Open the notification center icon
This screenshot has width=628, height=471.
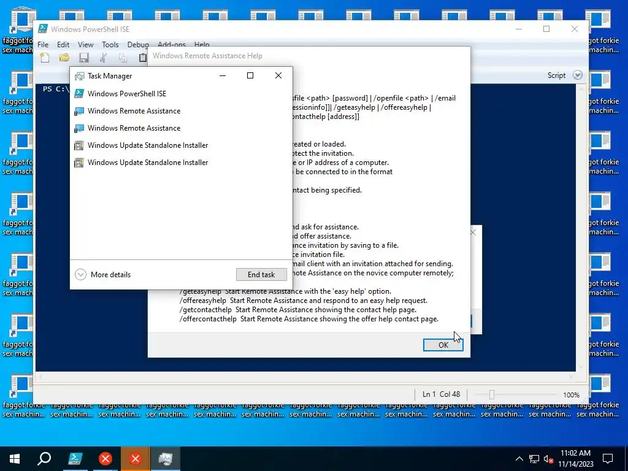click(x=608, y=459)
